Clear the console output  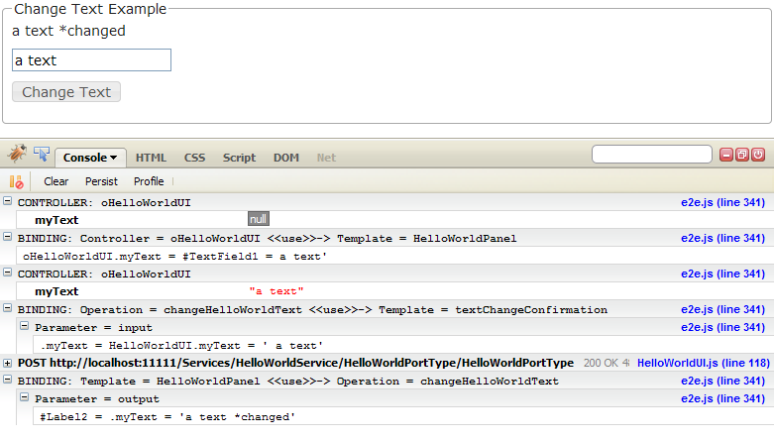pyautogui.click(x=56, y=181)
